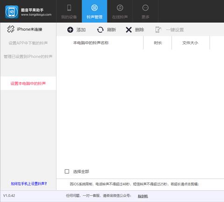Open the WeChat public account link in footer
This screenshot has width=224, height=202.
click(143, 196)
